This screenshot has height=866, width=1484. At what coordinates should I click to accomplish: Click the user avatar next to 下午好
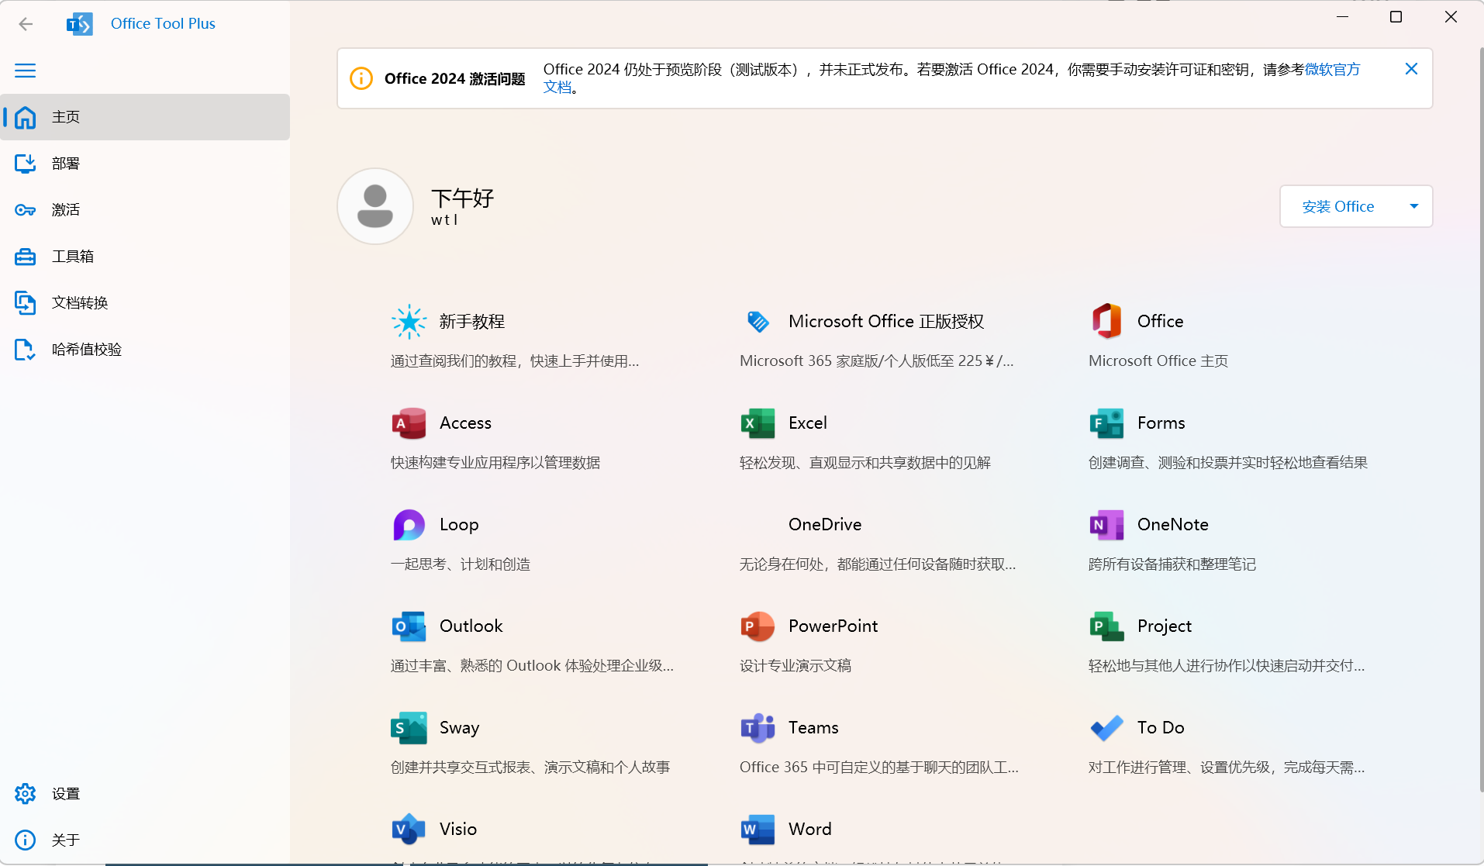coord(374,205)
